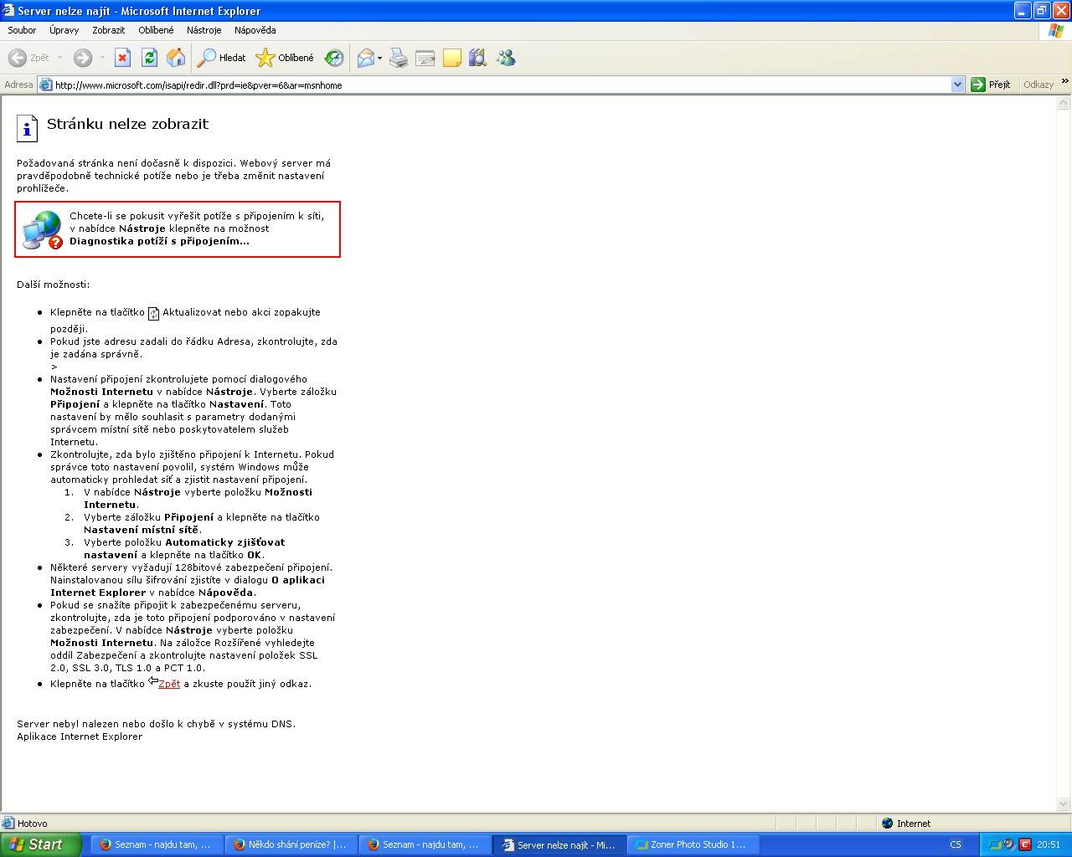The image size is (1072, 857).
Task: Open the Zobrazit menu
Action: [x=109, y=30]
